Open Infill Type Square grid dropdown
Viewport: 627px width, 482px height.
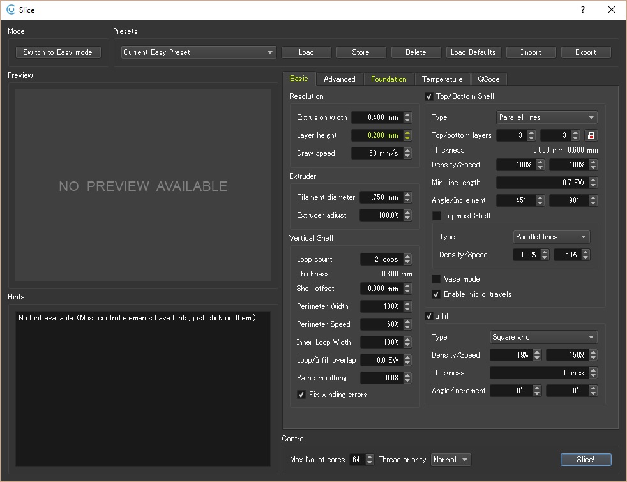tap(543, 337)
